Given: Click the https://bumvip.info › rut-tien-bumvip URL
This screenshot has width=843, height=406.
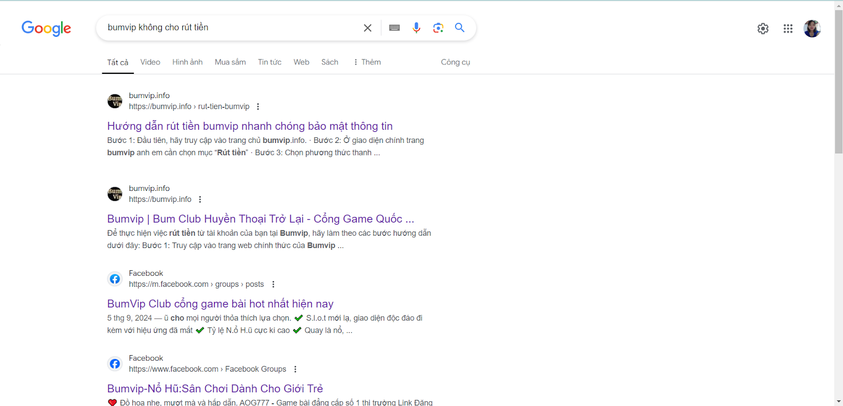Looking at the screenshot, I should click(x=189, y=107).
